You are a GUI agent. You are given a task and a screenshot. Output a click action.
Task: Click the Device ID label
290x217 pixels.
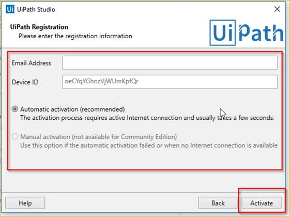[25, 82]
